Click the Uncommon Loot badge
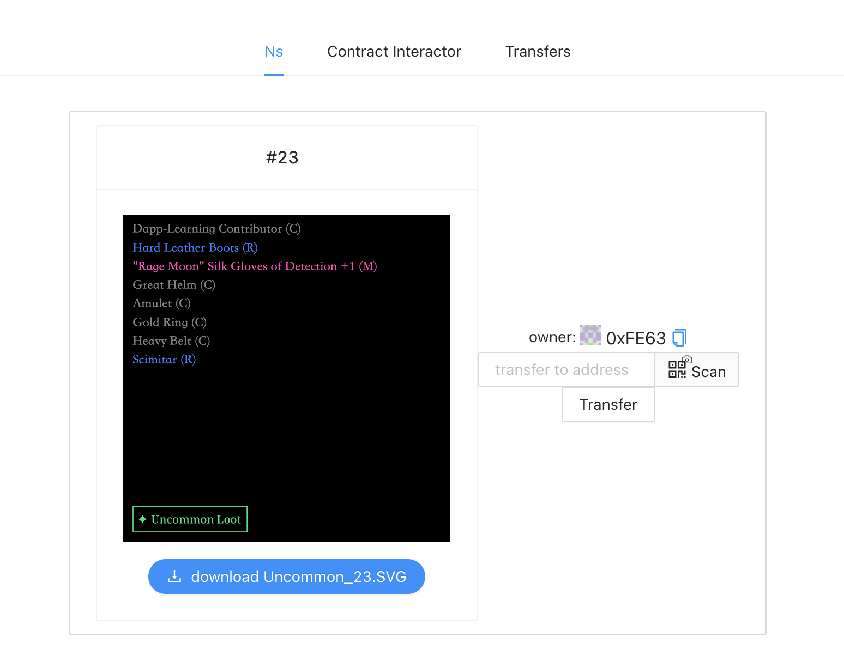 coord(190,519)
